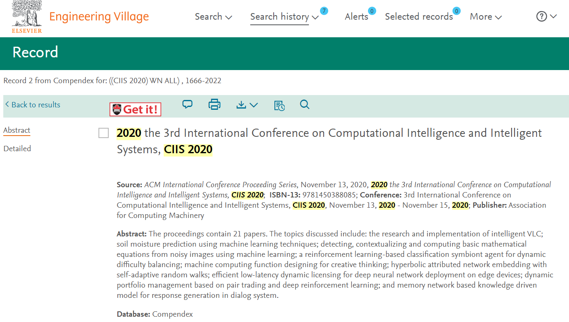Click the magnifier search icon in toolbar
The height and width of the screenshot is (322, 569).
(x=304, y=105)
